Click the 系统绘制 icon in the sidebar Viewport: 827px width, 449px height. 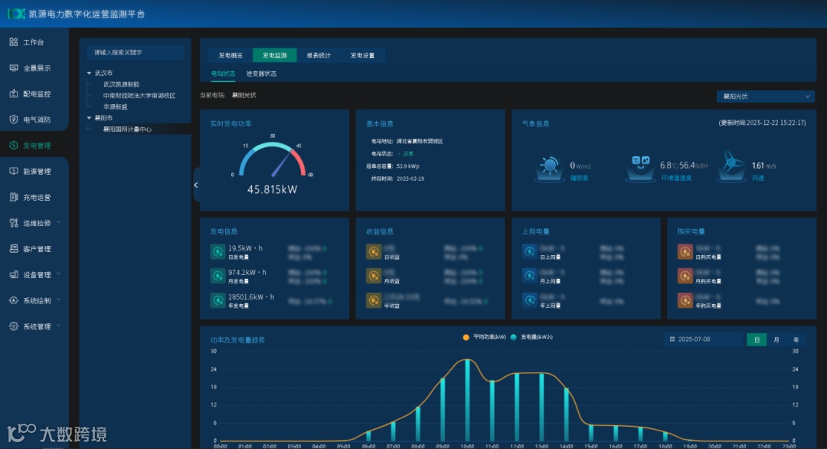(x=14, y=300)
